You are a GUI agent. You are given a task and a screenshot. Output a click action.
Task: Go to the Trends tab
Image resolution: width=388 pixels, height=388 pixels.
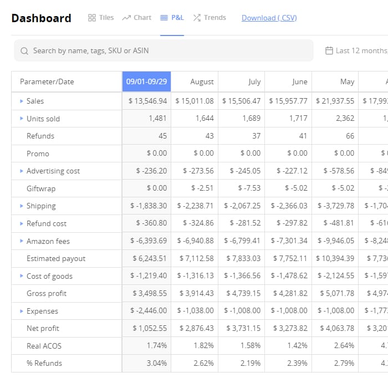[x=209, y=18]
